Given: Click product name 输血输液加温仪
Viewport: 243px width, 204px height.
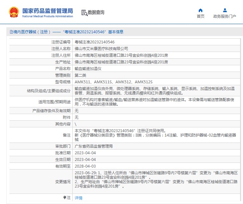Looking at the screenshot, I should click(88, 68).
